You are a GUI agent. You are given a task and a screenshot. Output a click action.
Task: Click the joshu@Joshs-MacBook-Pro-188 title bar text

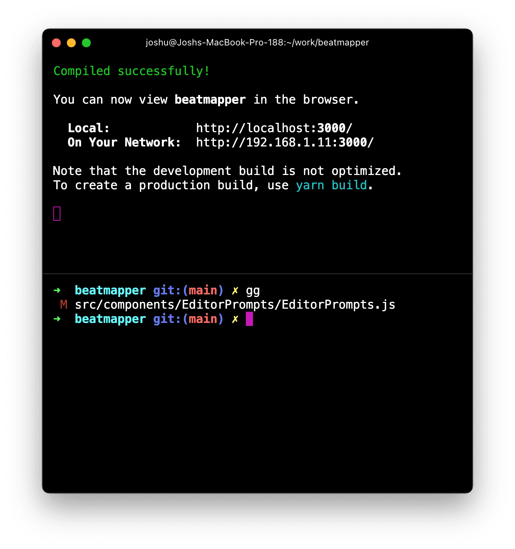[257, 42]
